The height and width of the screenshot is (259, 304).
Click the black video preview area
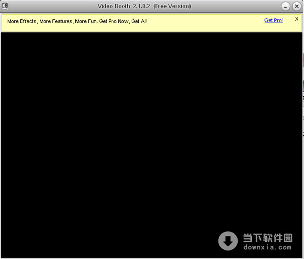151,145
